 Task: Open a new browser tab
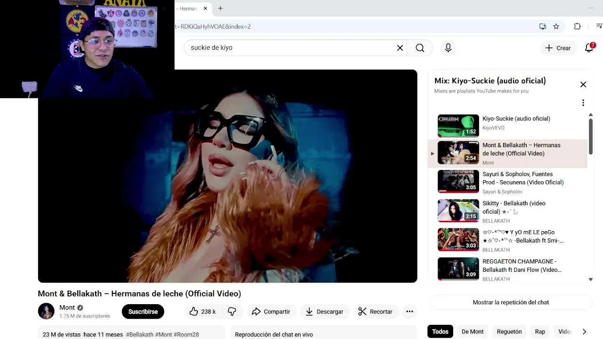point(220,8)
